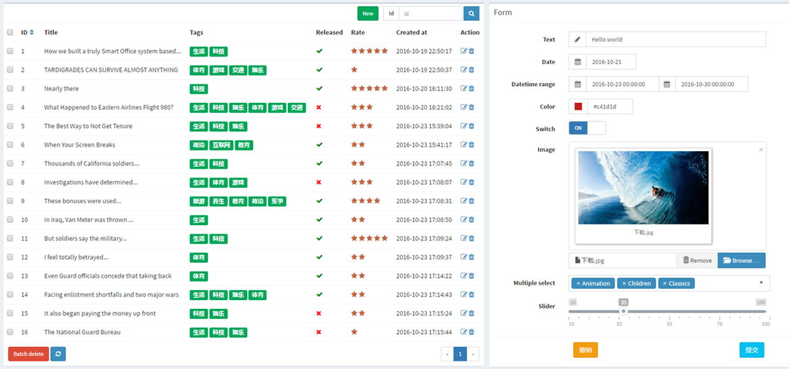Image resolution: width=794 pixels, height=369 pixels.
Task: Open the Date calendar picker icon
Action: tap(576, 61)
